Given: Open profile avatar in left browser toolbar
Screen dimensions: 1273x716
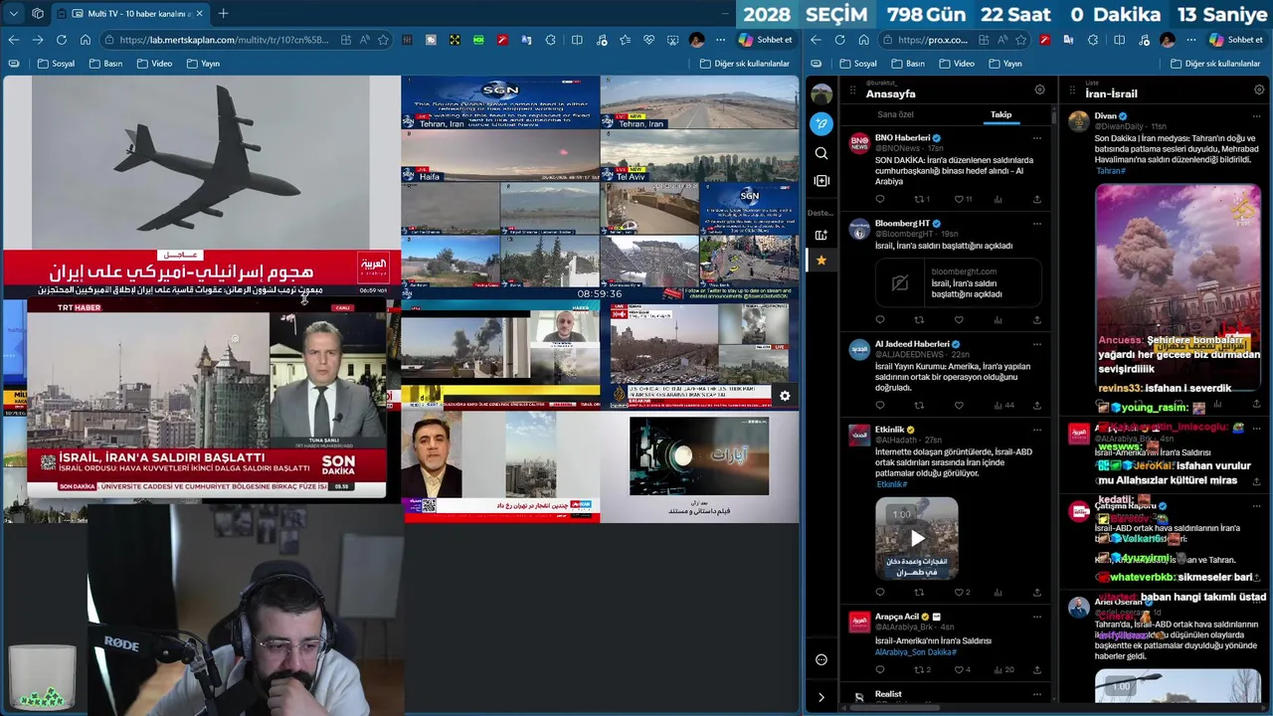Looking at the screenshot, I should 696,40.
